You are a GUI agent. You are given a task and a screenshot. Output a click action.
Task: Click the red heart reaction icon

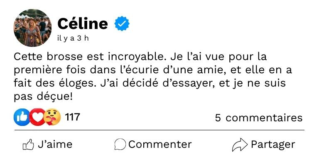pos(37,117)
